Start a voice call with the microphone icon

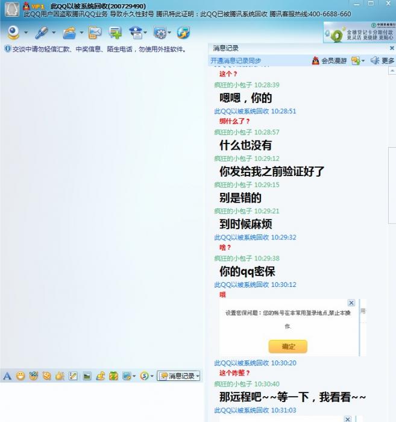click(x=42, y=33)
